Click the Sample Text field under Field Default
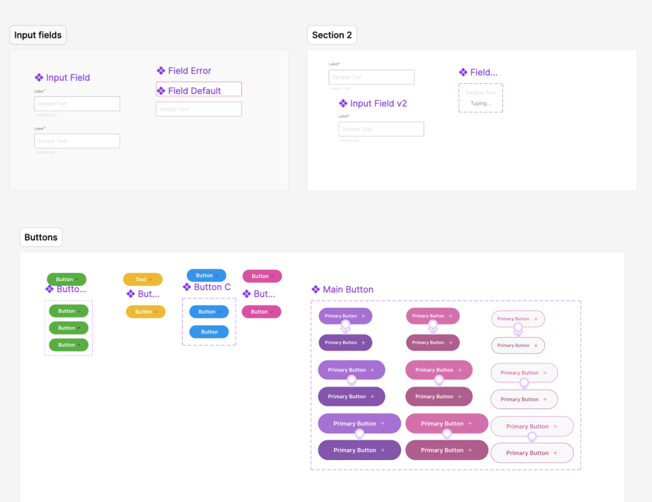This screenshot has width=652, height=502. pos(199,109)
